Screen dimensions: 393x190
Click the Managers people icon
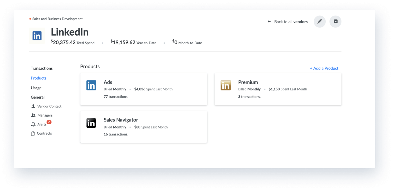click(33, 115)
